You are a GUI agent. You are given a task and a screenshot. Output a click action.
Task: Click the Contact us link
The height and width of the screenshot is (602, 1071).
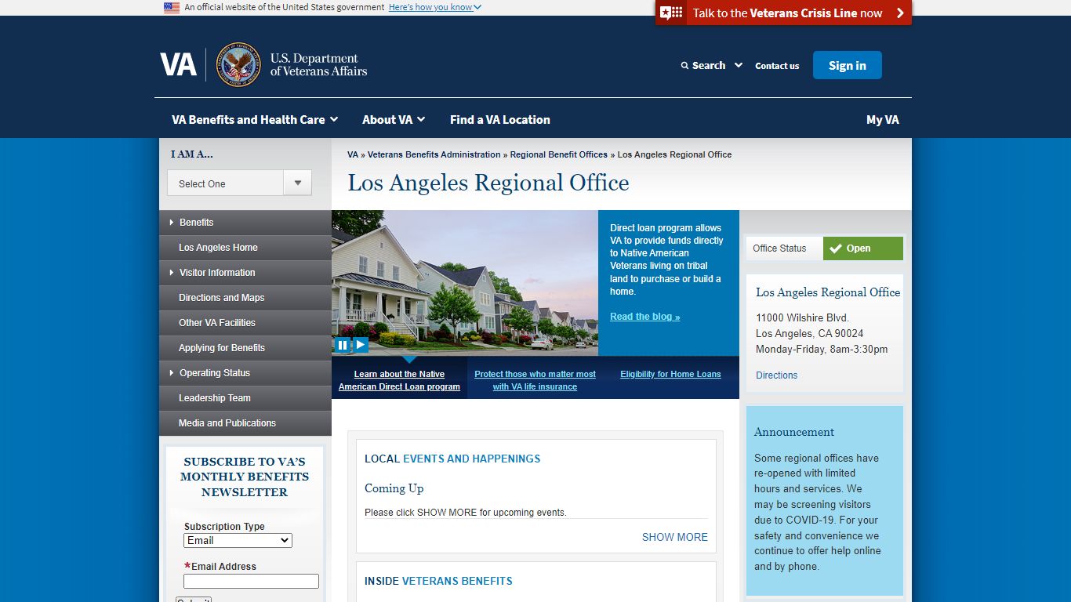point(777,66)
